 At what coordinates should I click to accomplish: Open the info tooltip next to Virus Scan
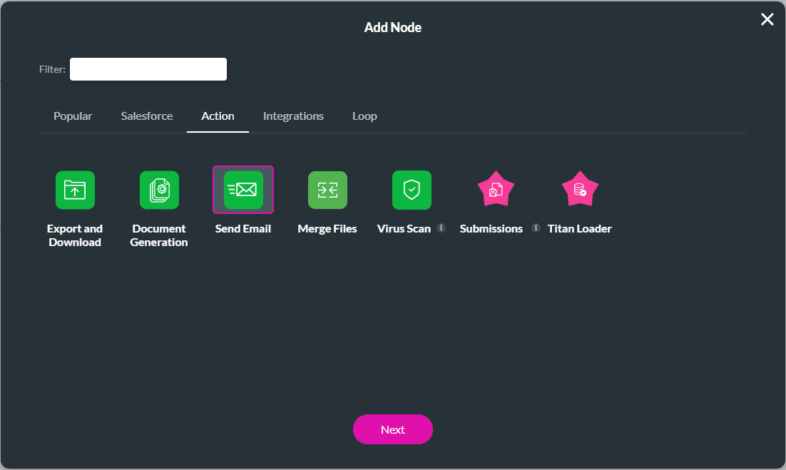pyautogui.click(x=441, y=228)
